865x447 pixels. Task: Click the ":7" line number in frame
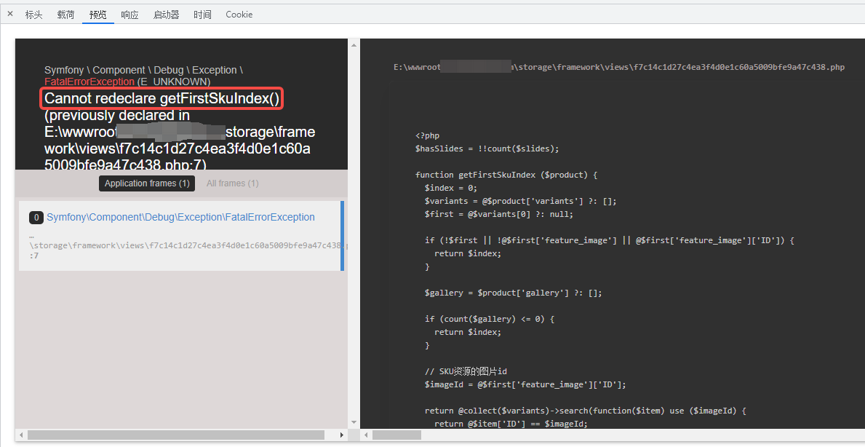(x=34, y=256)
